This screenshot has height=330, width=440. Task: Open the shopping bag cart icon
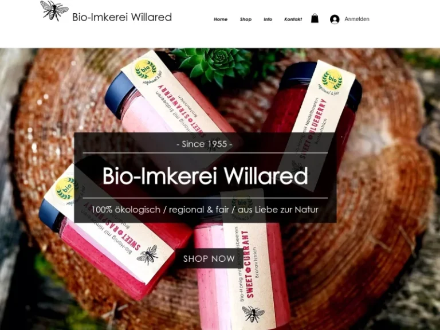coord(315,18)
